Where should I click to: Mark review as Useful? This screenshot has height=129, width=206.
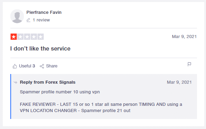24,66
